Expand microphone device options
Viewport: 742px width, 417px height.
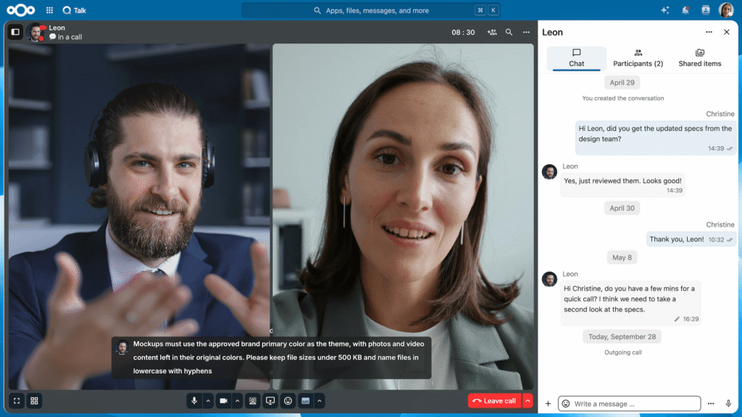pos(208,401)
